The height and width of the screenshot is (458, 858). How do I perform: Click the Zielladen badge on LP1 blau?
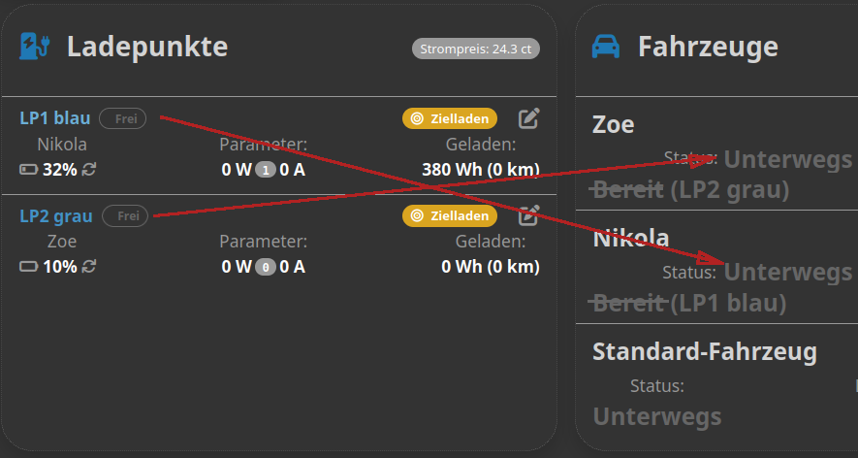(450, 119)
